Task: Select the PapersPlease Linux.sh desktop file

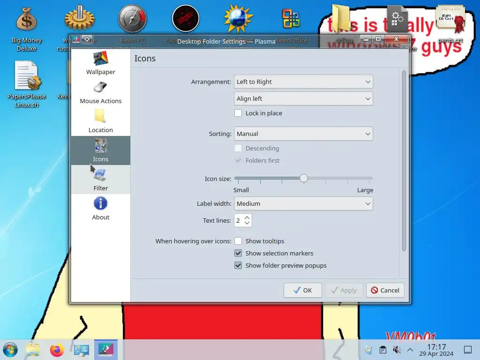Action: [27, 84]
